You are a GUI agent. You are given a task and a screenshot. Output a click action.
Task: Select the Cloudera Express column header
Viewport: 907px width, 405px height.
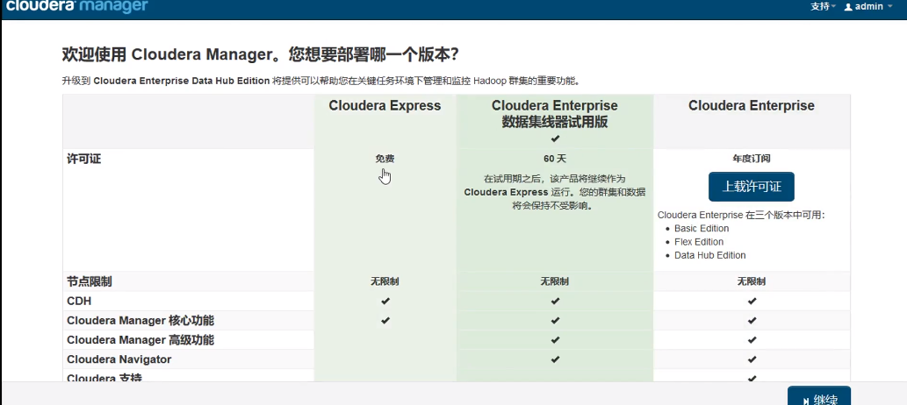point(385,106)
